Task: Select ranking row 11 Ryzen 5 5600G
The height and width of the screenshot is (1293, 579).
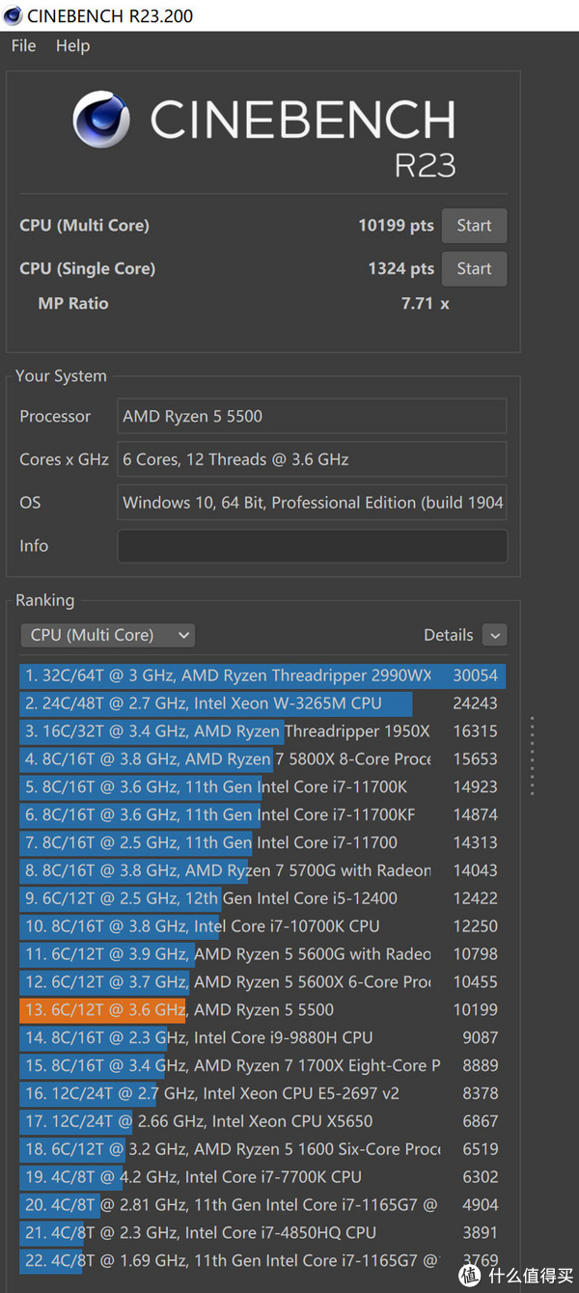Action: 262,954
